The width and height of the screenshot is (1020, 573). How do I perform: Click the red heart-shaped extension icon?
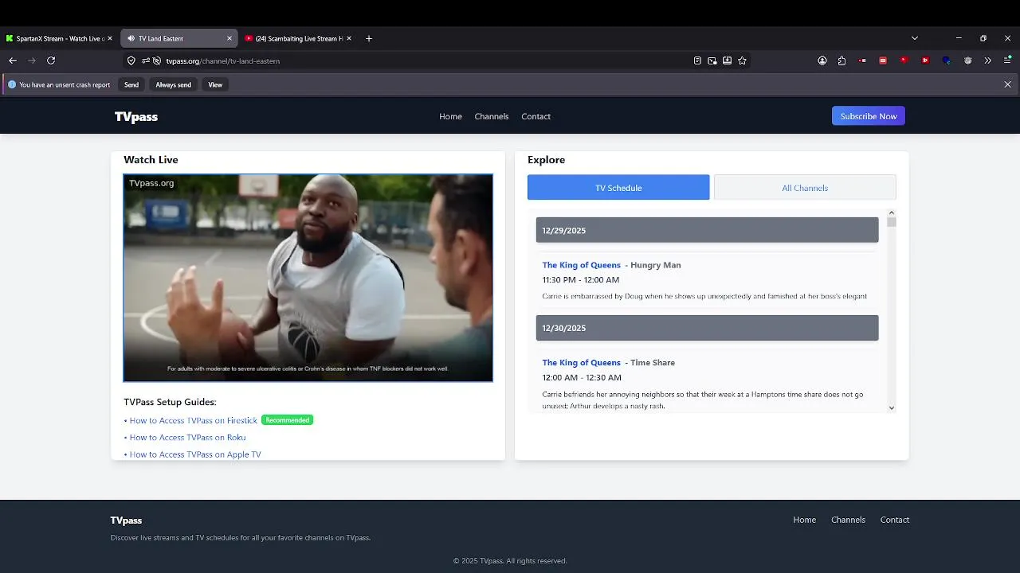click(x=904, y=60)
